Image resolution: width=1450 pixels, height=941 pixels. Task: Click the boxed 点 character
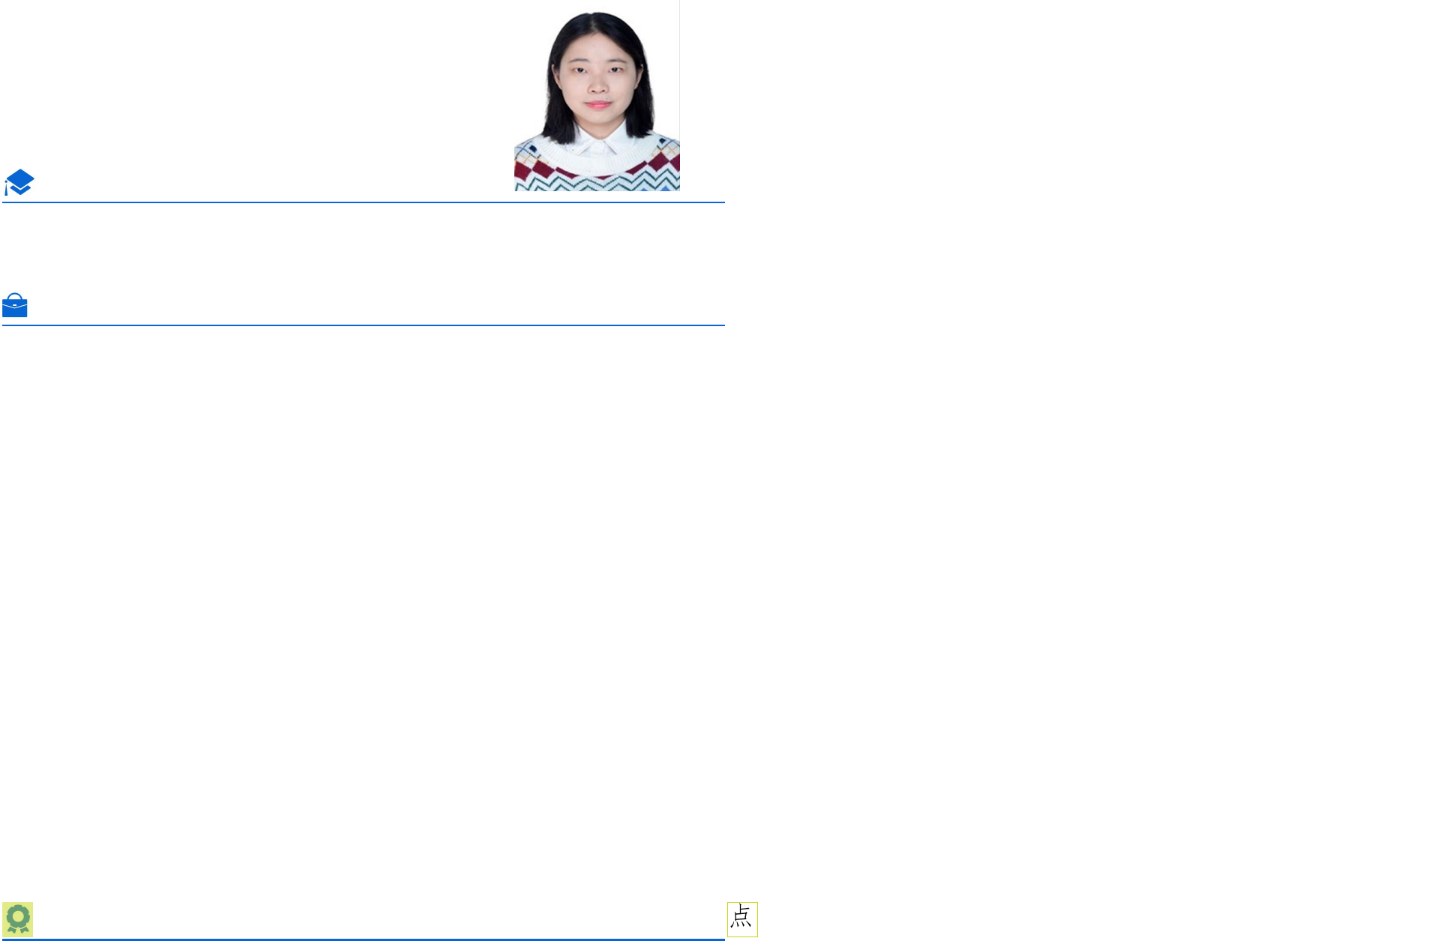pyautogui.click(x=742, y=919)
